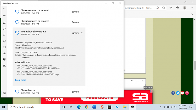Viewport: 196px width, 110px height.
Task: Click the Status: Abandoned text
Action: click(x=24, y=45)
